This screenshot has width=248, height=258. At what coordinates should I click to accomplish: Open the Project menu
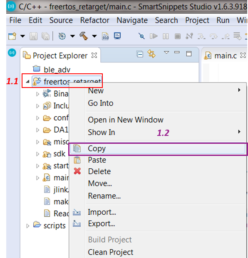[x=197, y=20]
